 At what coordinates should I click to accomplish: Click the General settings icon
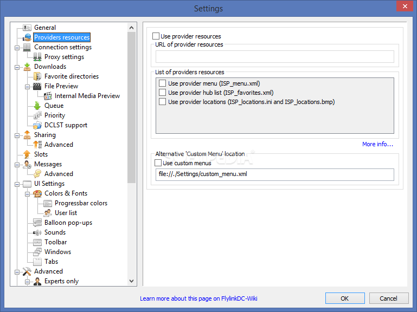(x=27, y=28)
